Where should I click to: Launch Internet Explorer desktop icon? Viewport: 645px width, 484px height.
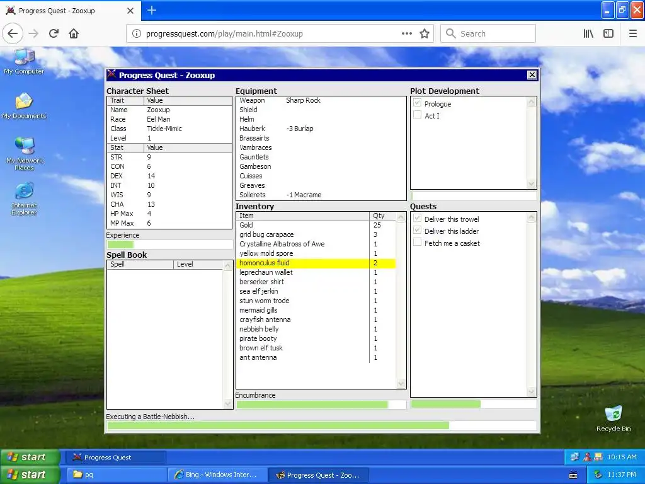[25, 199]
